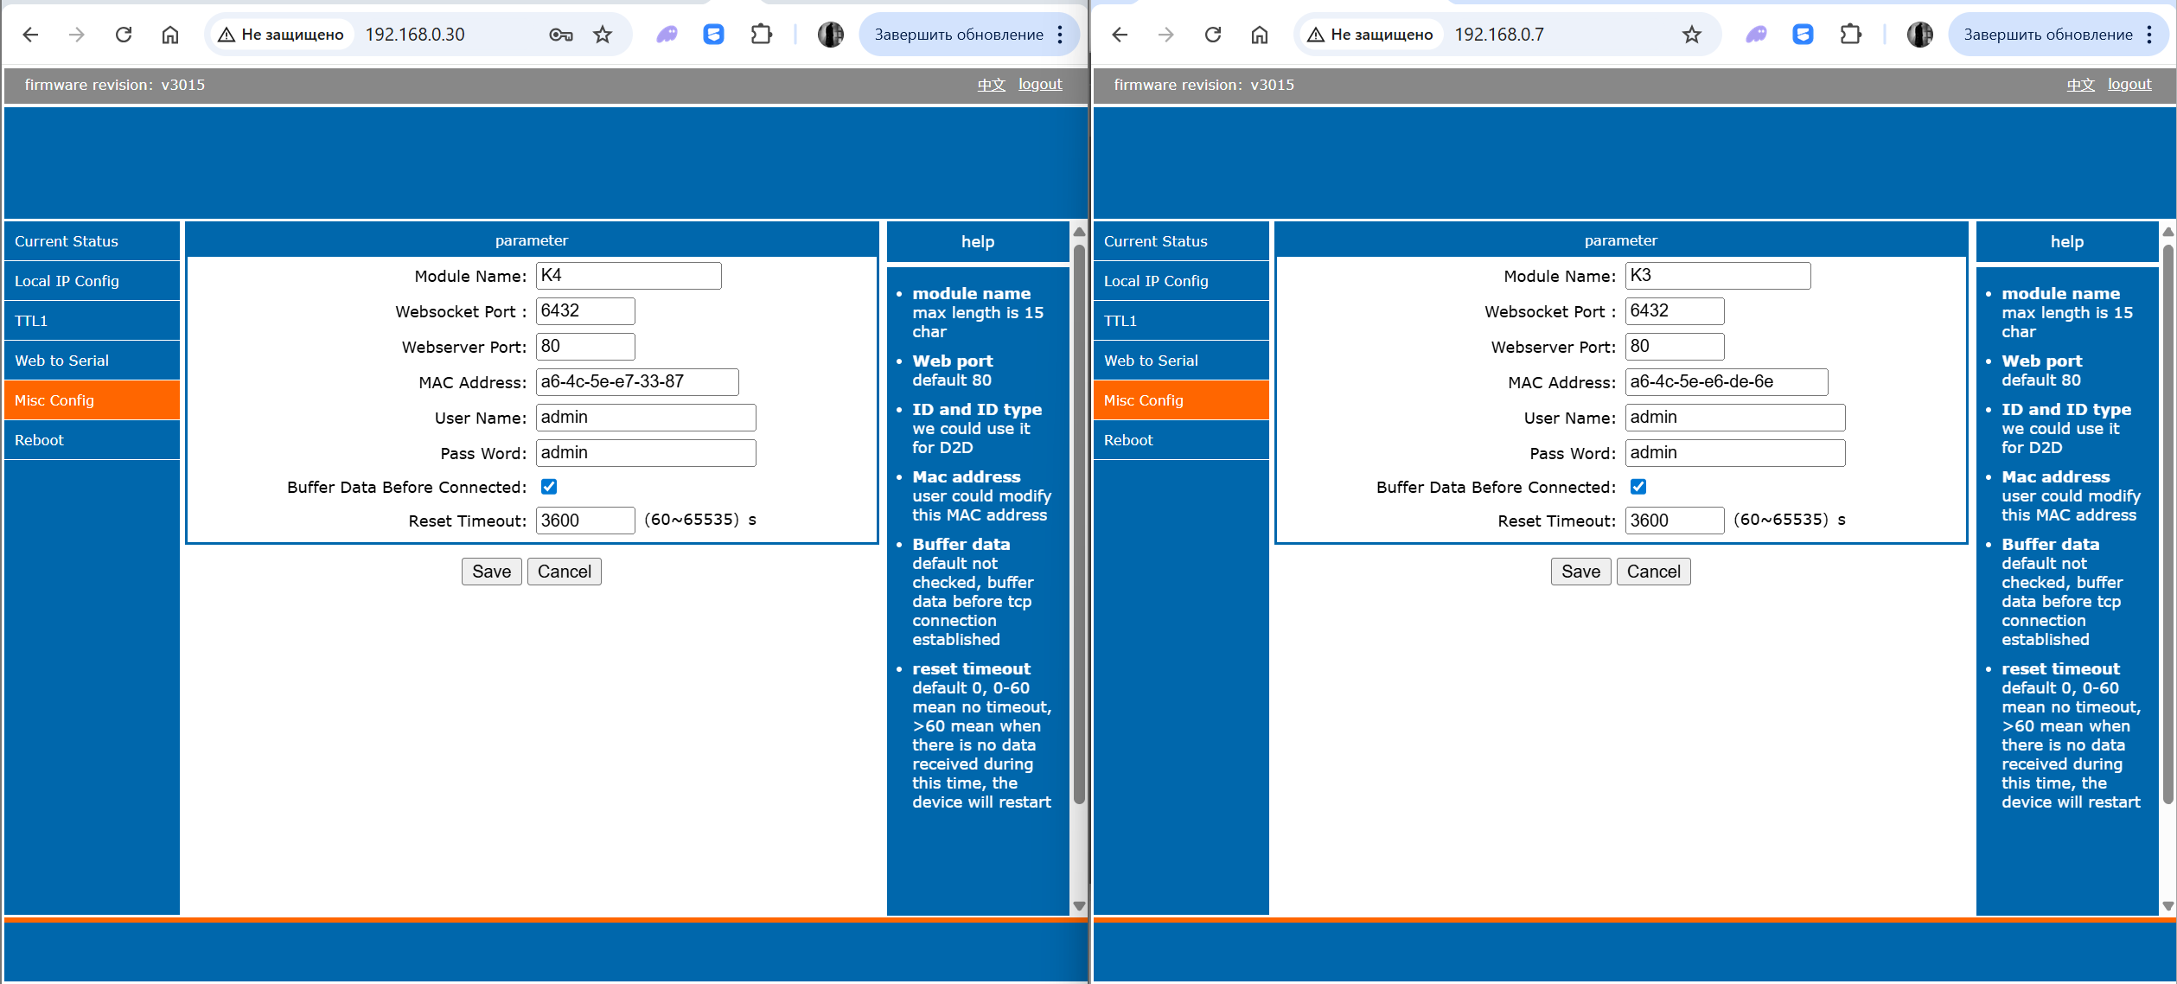This screenshot has width=2177, height=984.
Task: Save the K4 module parameters
Action: click(x=491, y=572)
